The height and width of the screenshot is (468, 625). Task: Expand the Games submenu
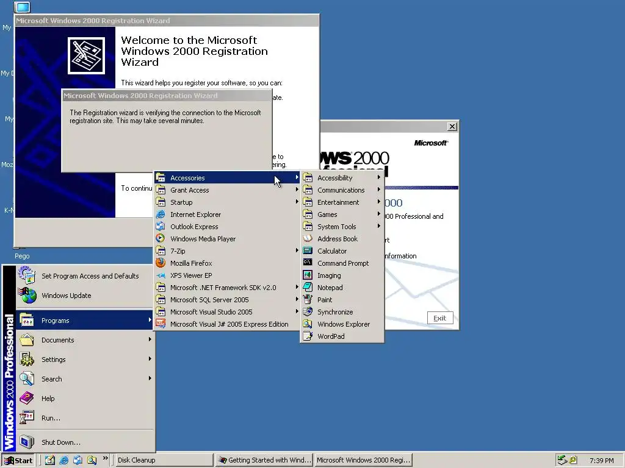pos(342,214)
